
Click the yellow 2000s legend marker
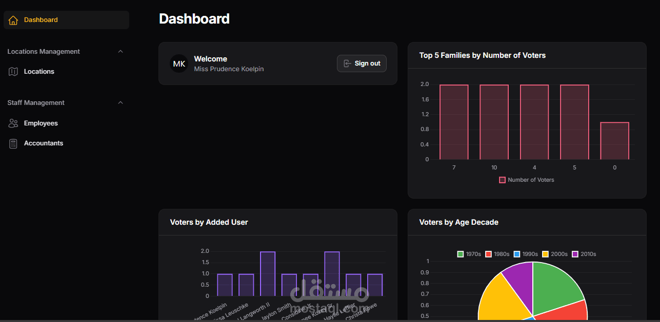546,253
